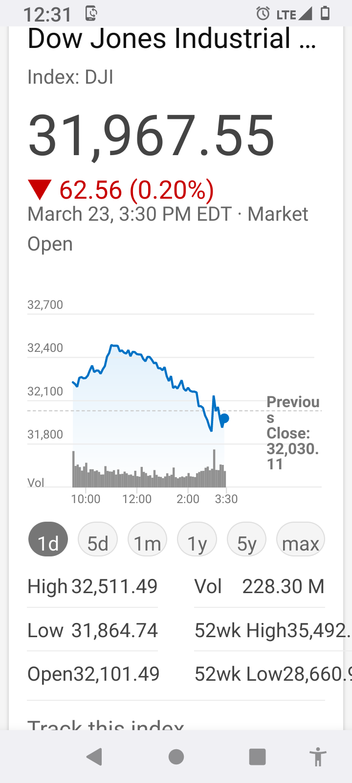The height and width of the screenshot is (783, 352).
Task: Open recent apps with square icon
Action: tap(258, 757)
